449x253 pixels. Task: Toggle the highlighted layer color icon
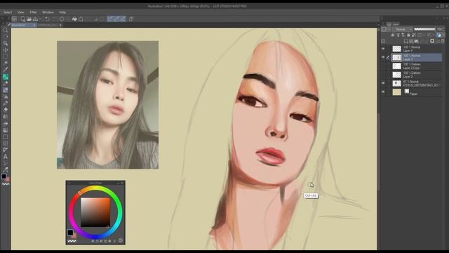tap(438, 35)
